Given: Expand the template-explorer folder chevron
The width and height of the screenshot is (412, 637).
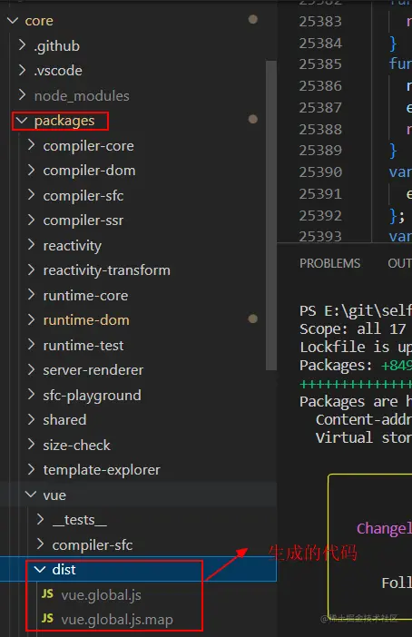Looking at the screenshot, I should click(x=31, y=469).
